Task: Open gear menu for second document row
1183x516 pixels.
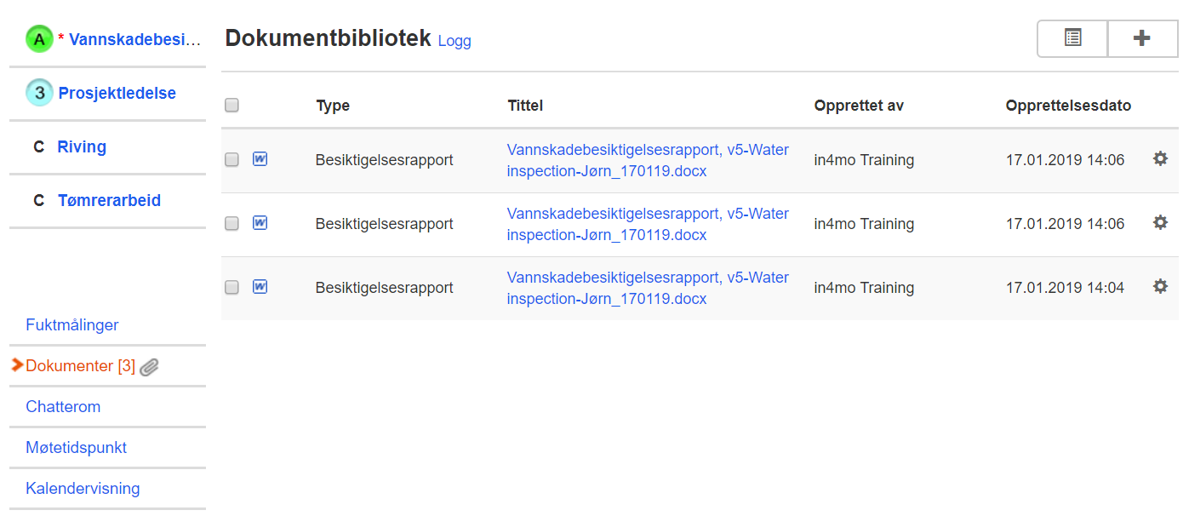Action: (x=1160, y=222)
